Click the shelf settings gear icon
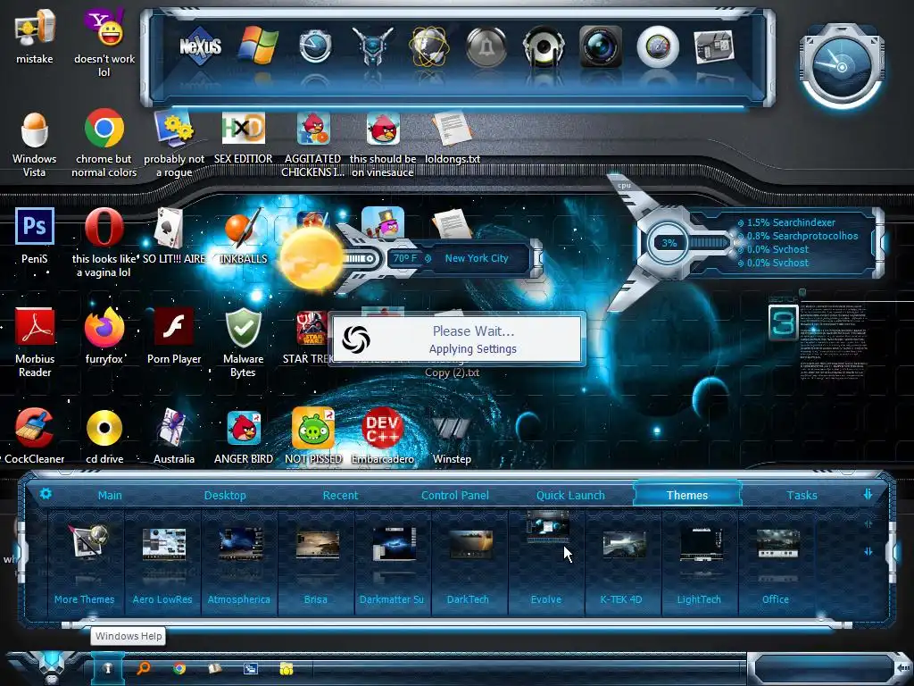This screenshot has height=686, width=914. pos(46,494)
